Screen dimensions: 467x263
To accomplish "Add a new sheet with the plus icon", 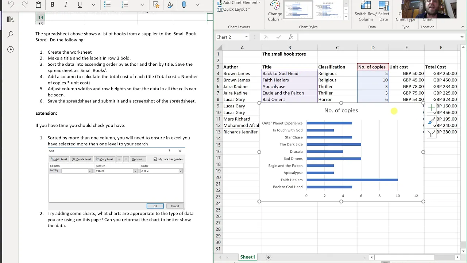I will click(x=268, y=257).
